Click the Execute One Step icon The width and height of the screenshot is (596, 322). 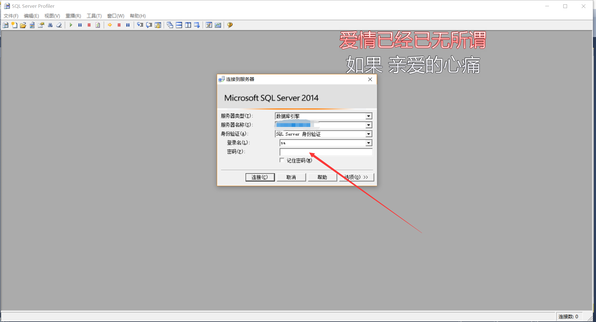[140, 25]
